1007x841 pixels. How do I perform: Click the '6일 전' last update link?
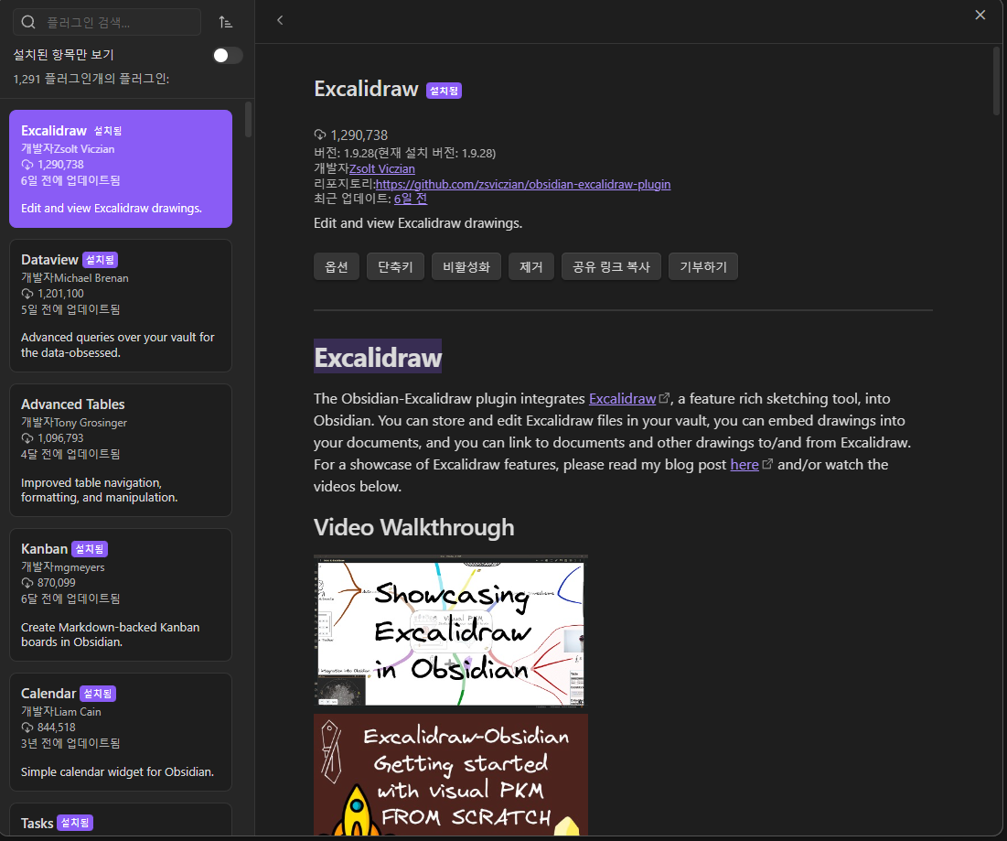[411, 199]
